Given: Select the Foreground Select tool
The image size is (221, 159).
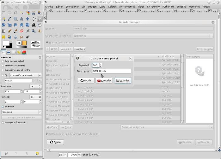Looking at the screenshot, I should click(40, 13).
